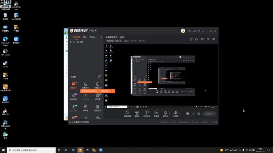Open barrage assistant settings gear badge

coord(76,82)
